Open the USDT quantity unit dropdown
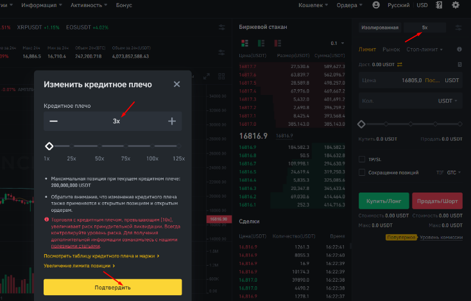The image size is (471, 301). pos(447,101)
